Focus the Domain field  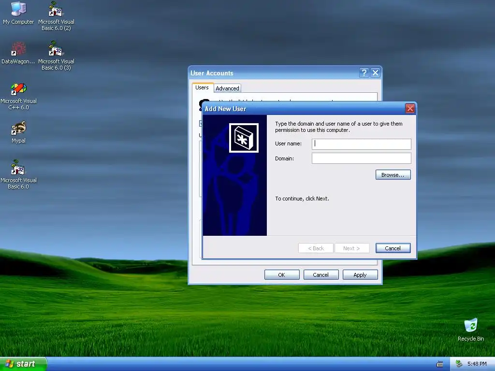click(x=361, y=158)
